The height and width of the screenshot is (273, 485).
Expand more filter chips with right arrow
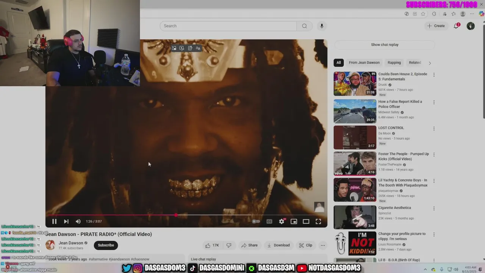click(429, 63)
